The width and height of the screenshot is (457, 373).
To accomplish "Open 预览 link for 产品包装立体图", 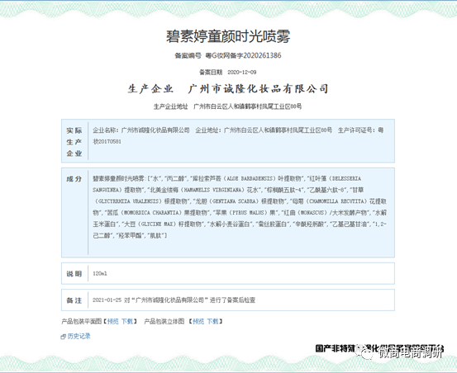I will tap(198, 321).
